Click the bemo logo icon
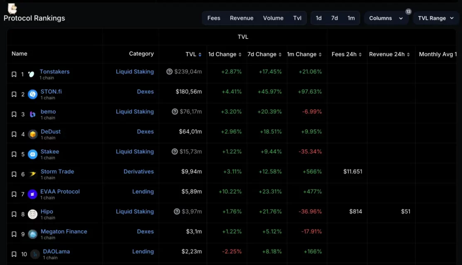The image size is (462, 265). [32, 114]
